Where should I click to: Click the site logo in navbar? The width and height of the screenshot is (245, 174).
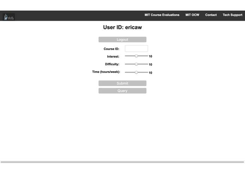pos(9,17)
